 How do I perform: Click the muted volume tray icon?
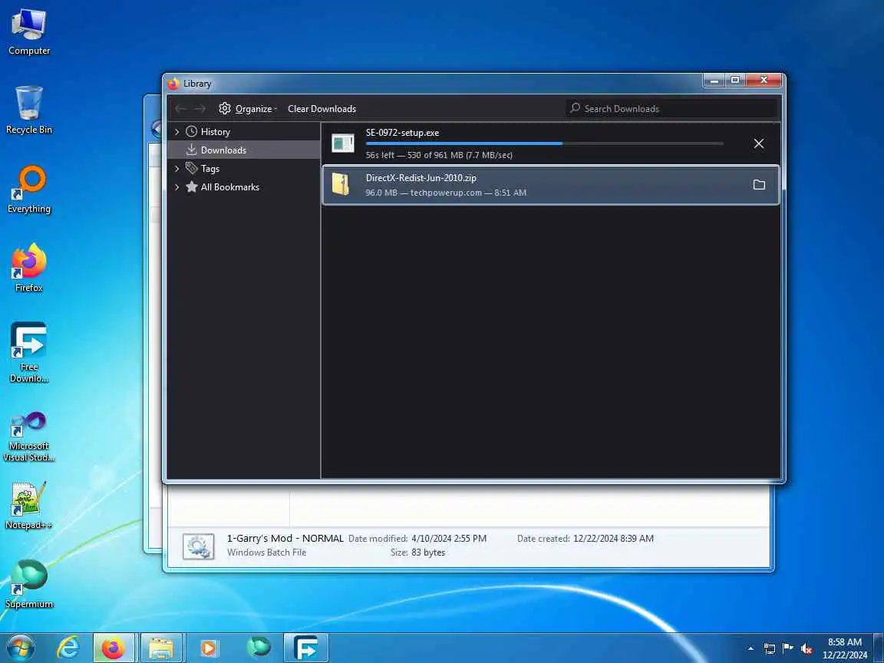(806, 649)
